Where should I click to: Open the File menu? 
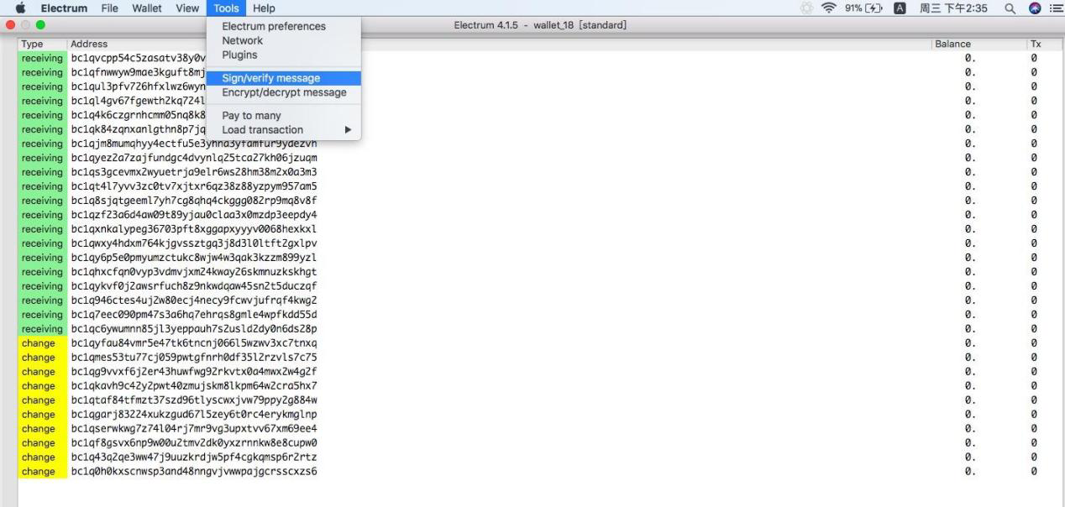pyautogui.click(x=109, y=8)
